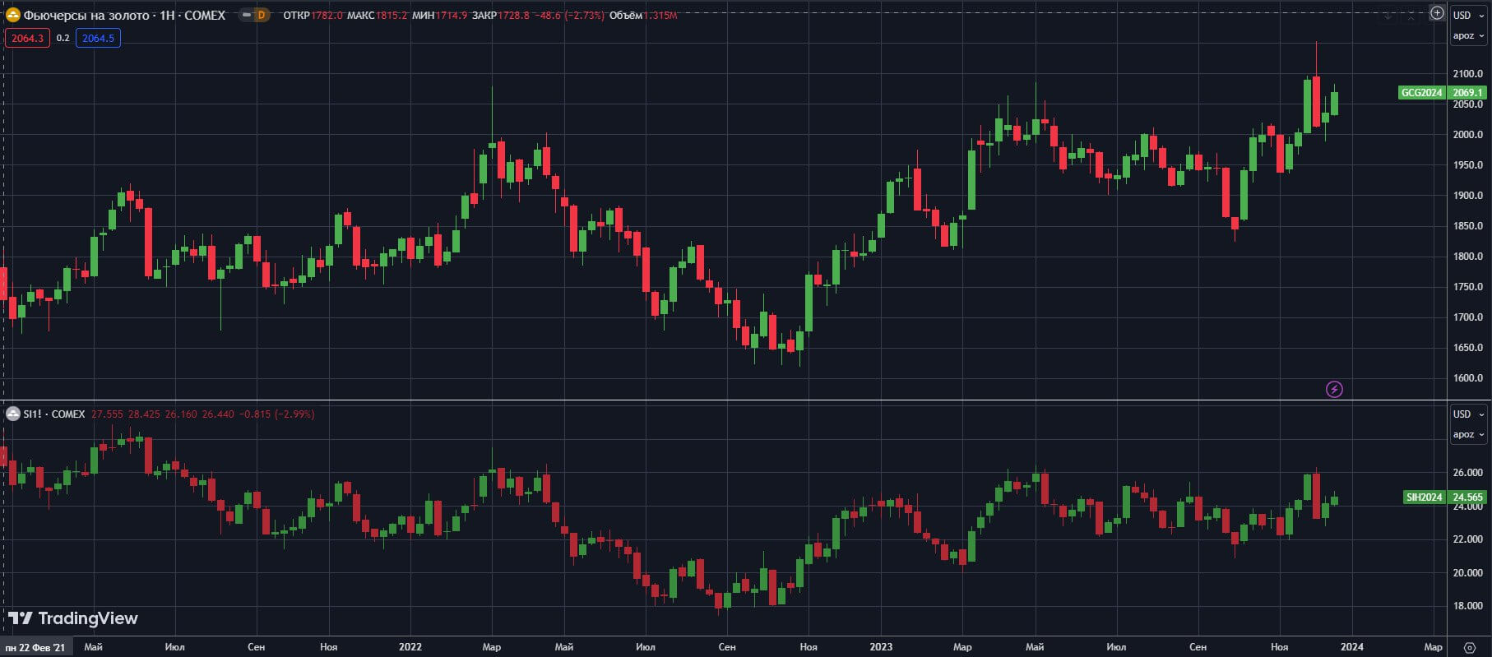The height and width of the screenshot is (657, 1492).
Task: Click the 'Мар' label right of 2024 on time axis
Action: coord(1433,647)
